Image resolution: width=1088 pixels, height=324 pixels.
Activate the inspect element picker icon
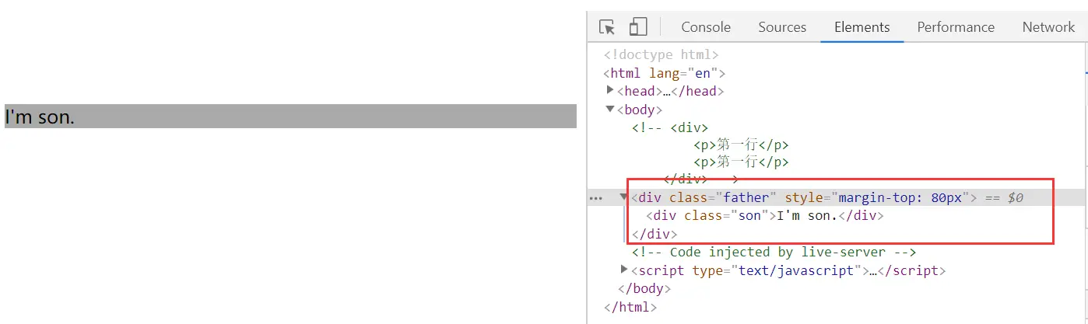[607, 27]
